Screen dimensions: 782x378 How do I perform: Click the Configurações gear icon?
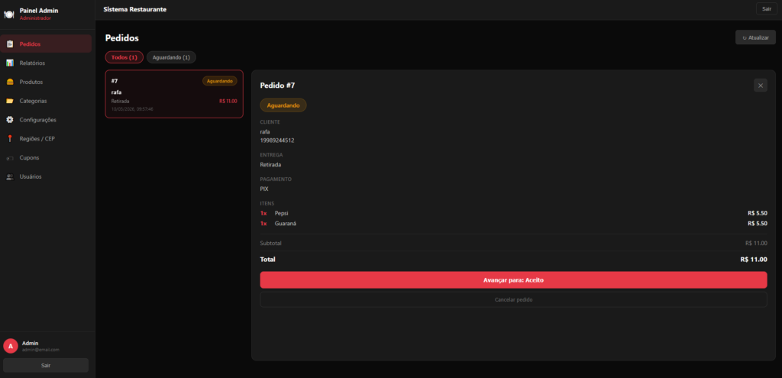point(10,120)
